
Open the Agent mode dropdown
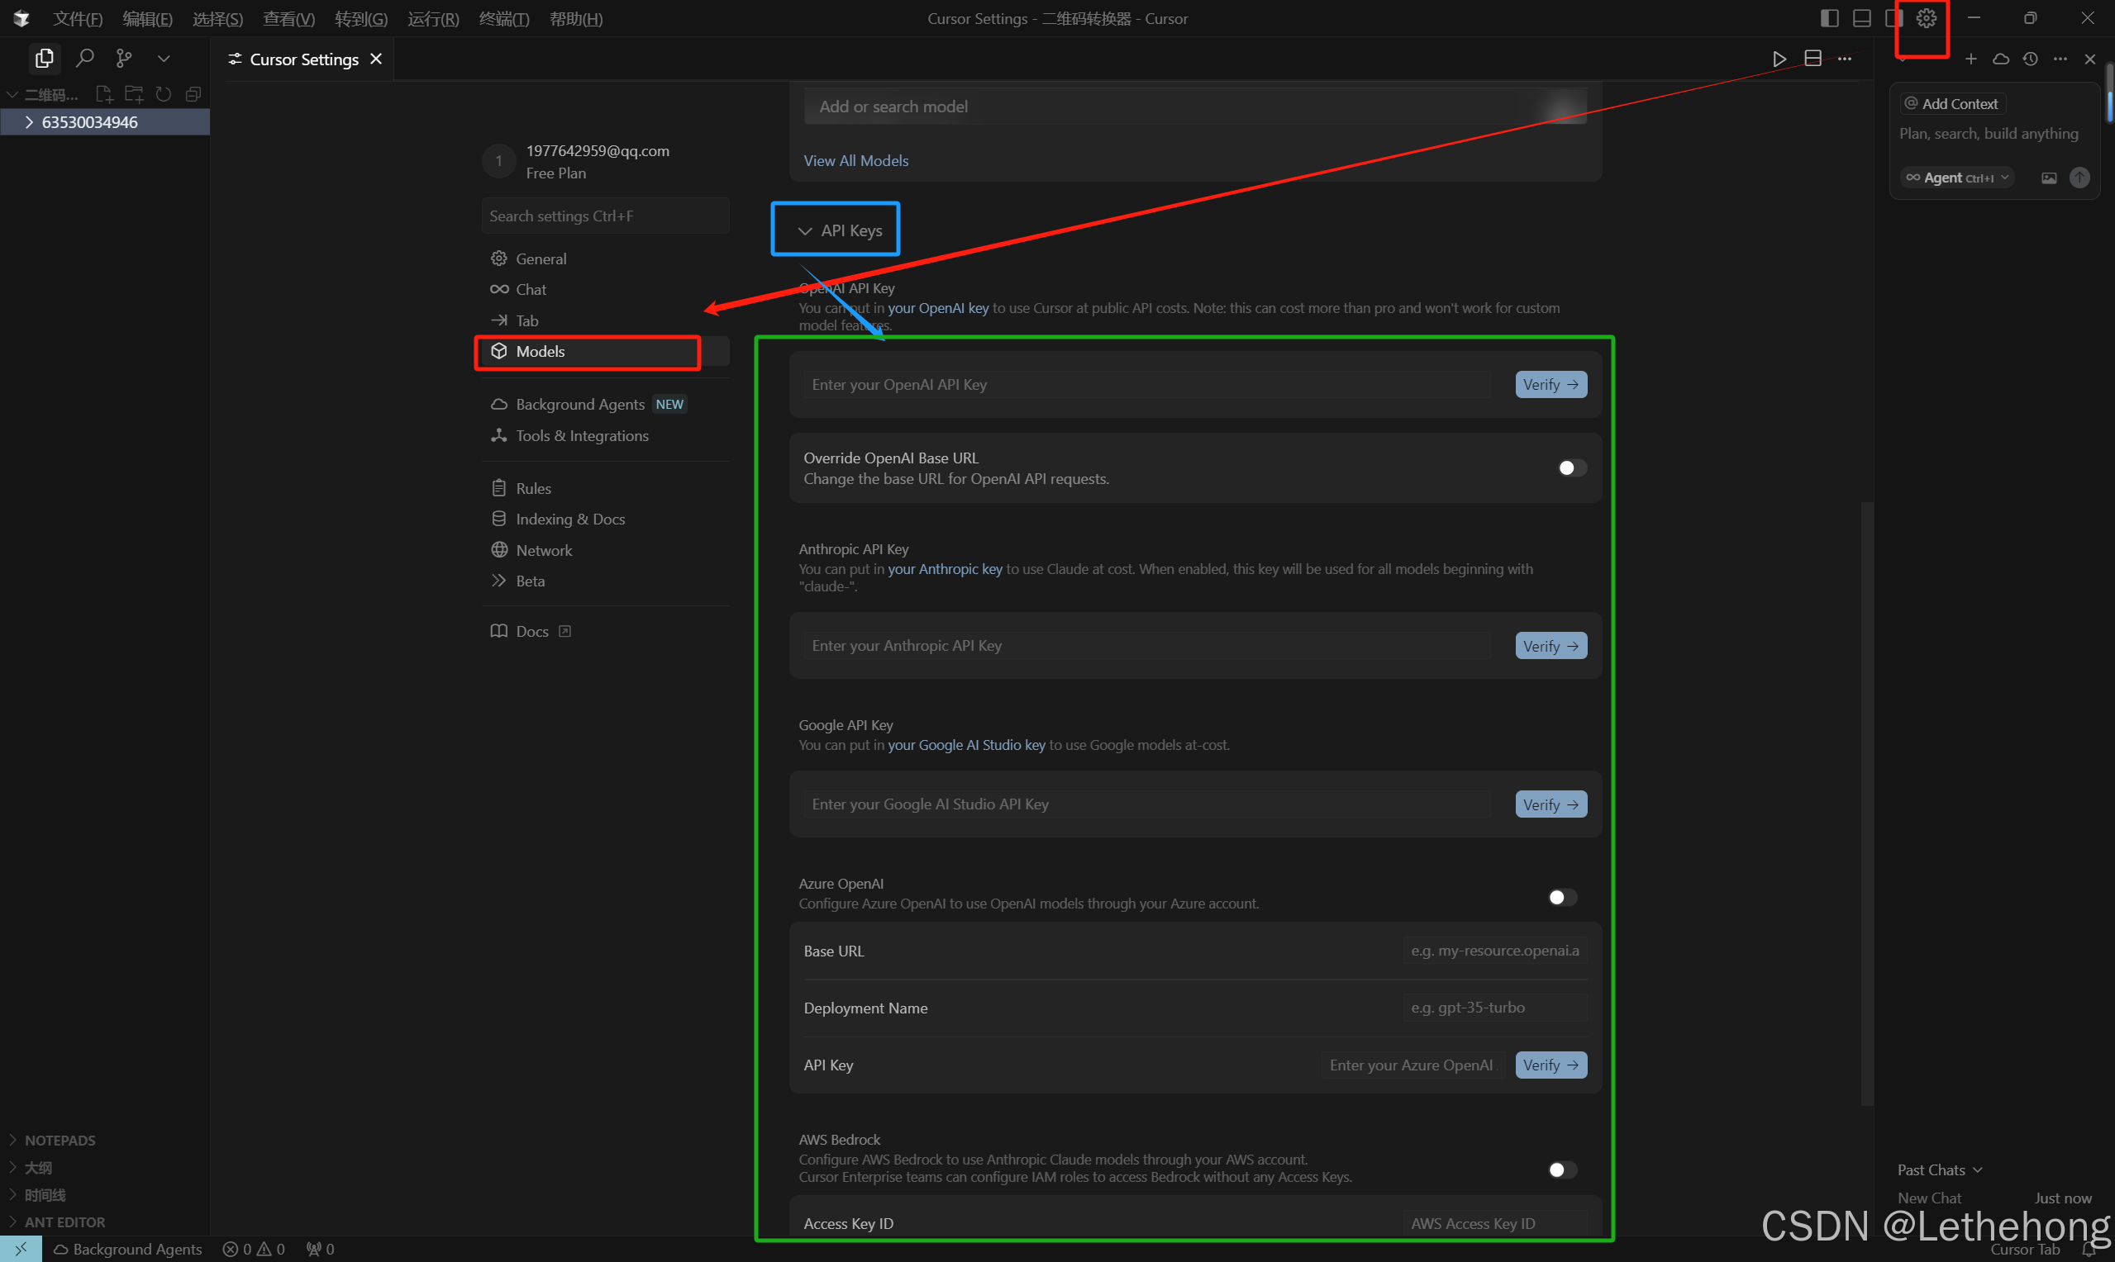pyautogui.click(x=1958, y=178)
